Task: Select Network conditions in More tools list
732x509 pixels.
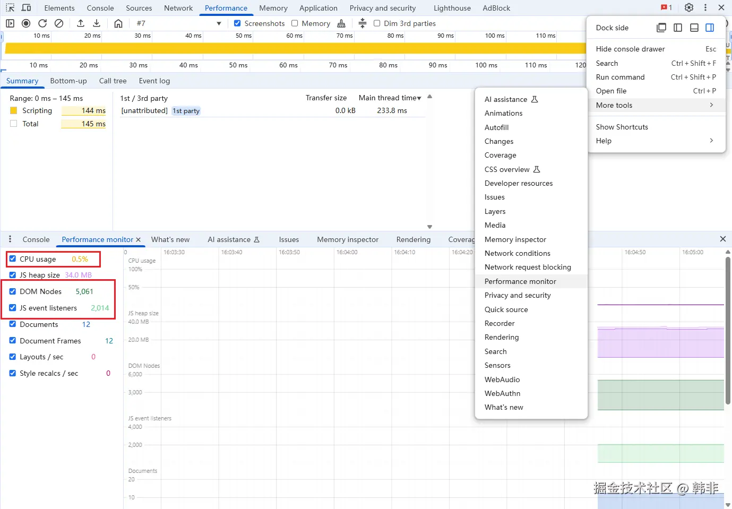Action: click(531, 253)
